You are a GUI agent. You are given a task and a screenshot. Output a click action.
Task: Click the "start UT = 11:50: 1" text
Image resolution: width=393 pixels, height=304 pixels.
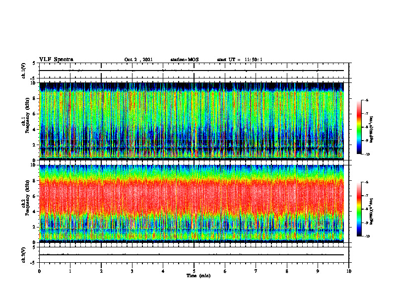[240, 60]
